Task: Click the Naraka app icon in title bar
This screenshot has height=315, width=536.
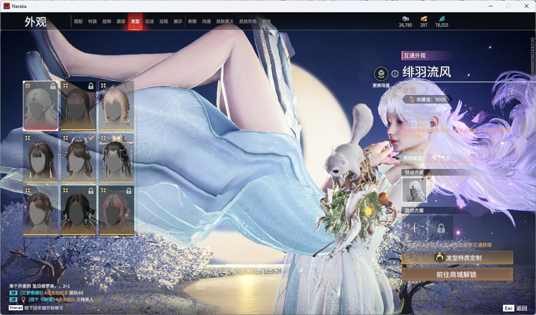Action: 6,6
